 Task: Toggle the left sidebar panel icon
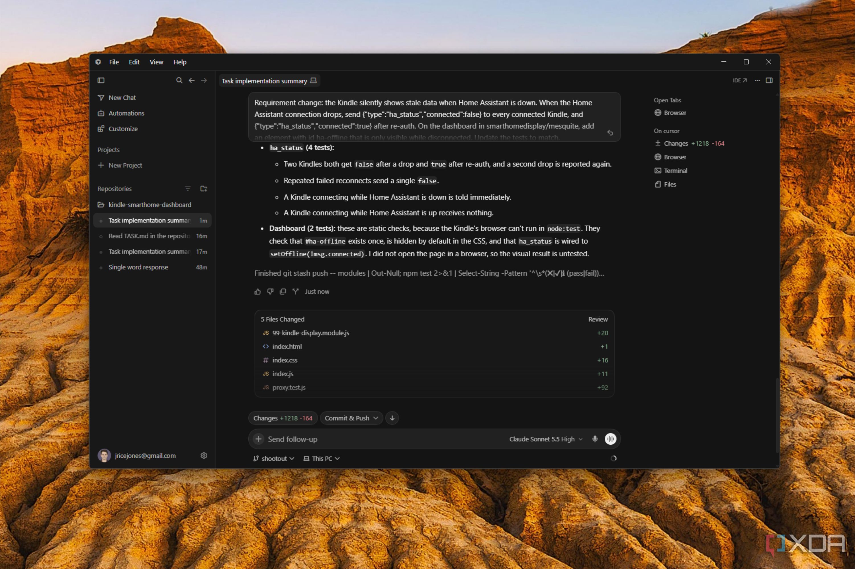click(101, 80)
